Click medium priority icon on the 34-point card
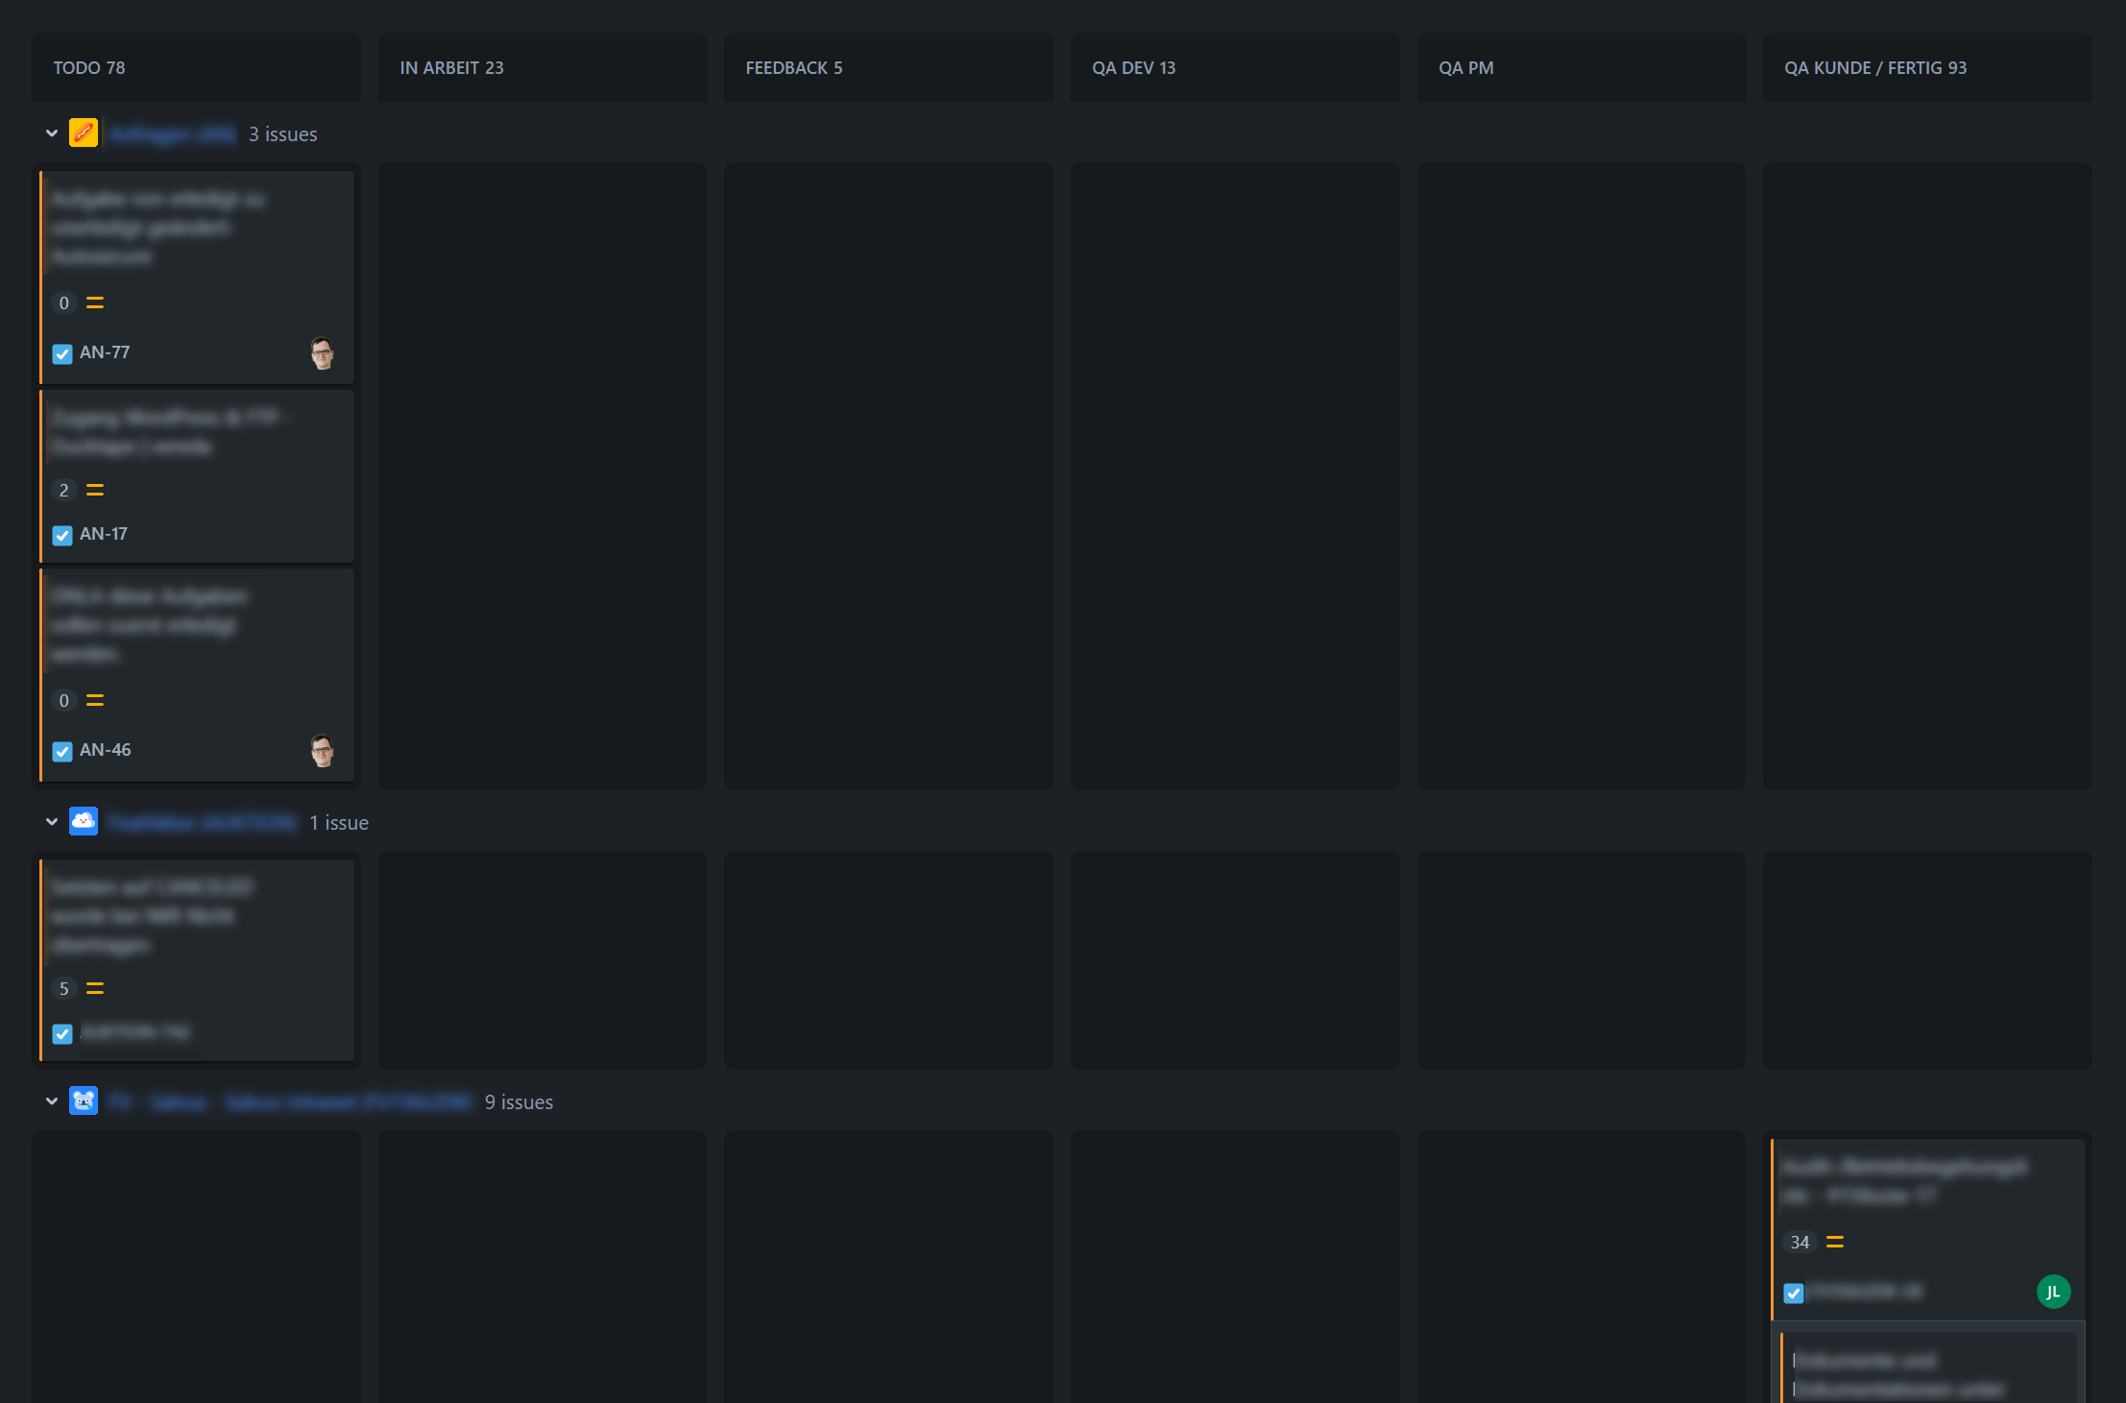Screen dimensions: 2126x1403 coord(1835,1242)
